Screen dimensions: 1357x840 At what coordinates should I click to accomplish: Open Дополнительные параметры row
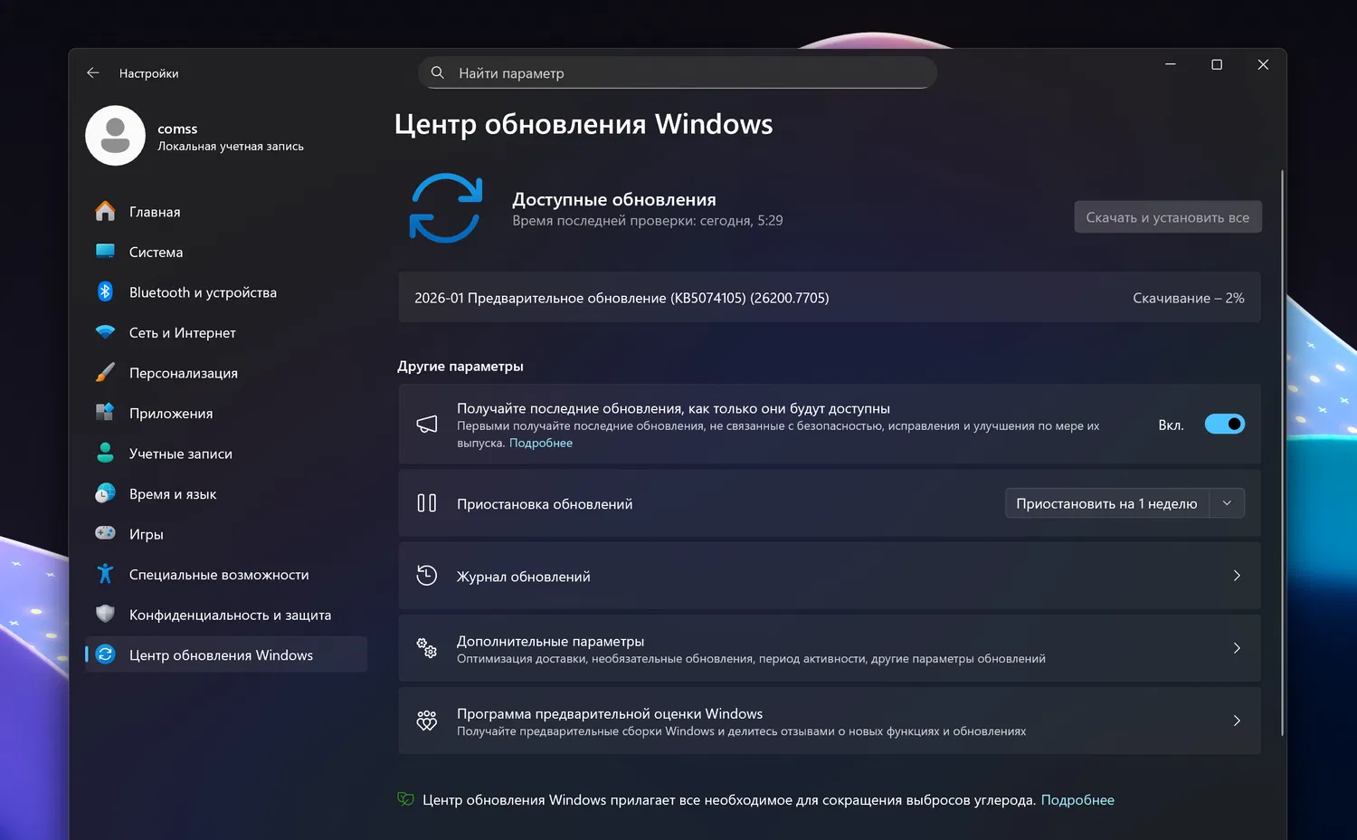[x=830, y=648]
